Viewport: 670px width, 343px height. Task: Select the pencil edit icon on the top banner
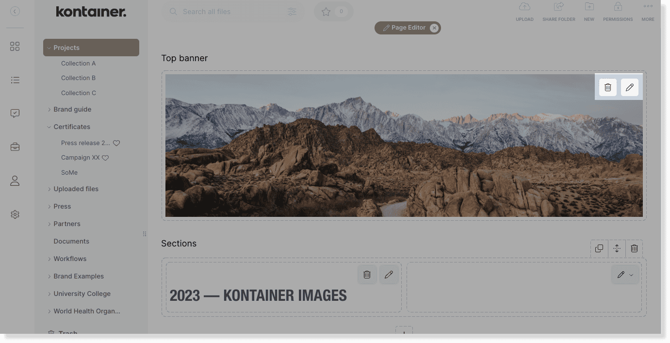coord(630,87)
